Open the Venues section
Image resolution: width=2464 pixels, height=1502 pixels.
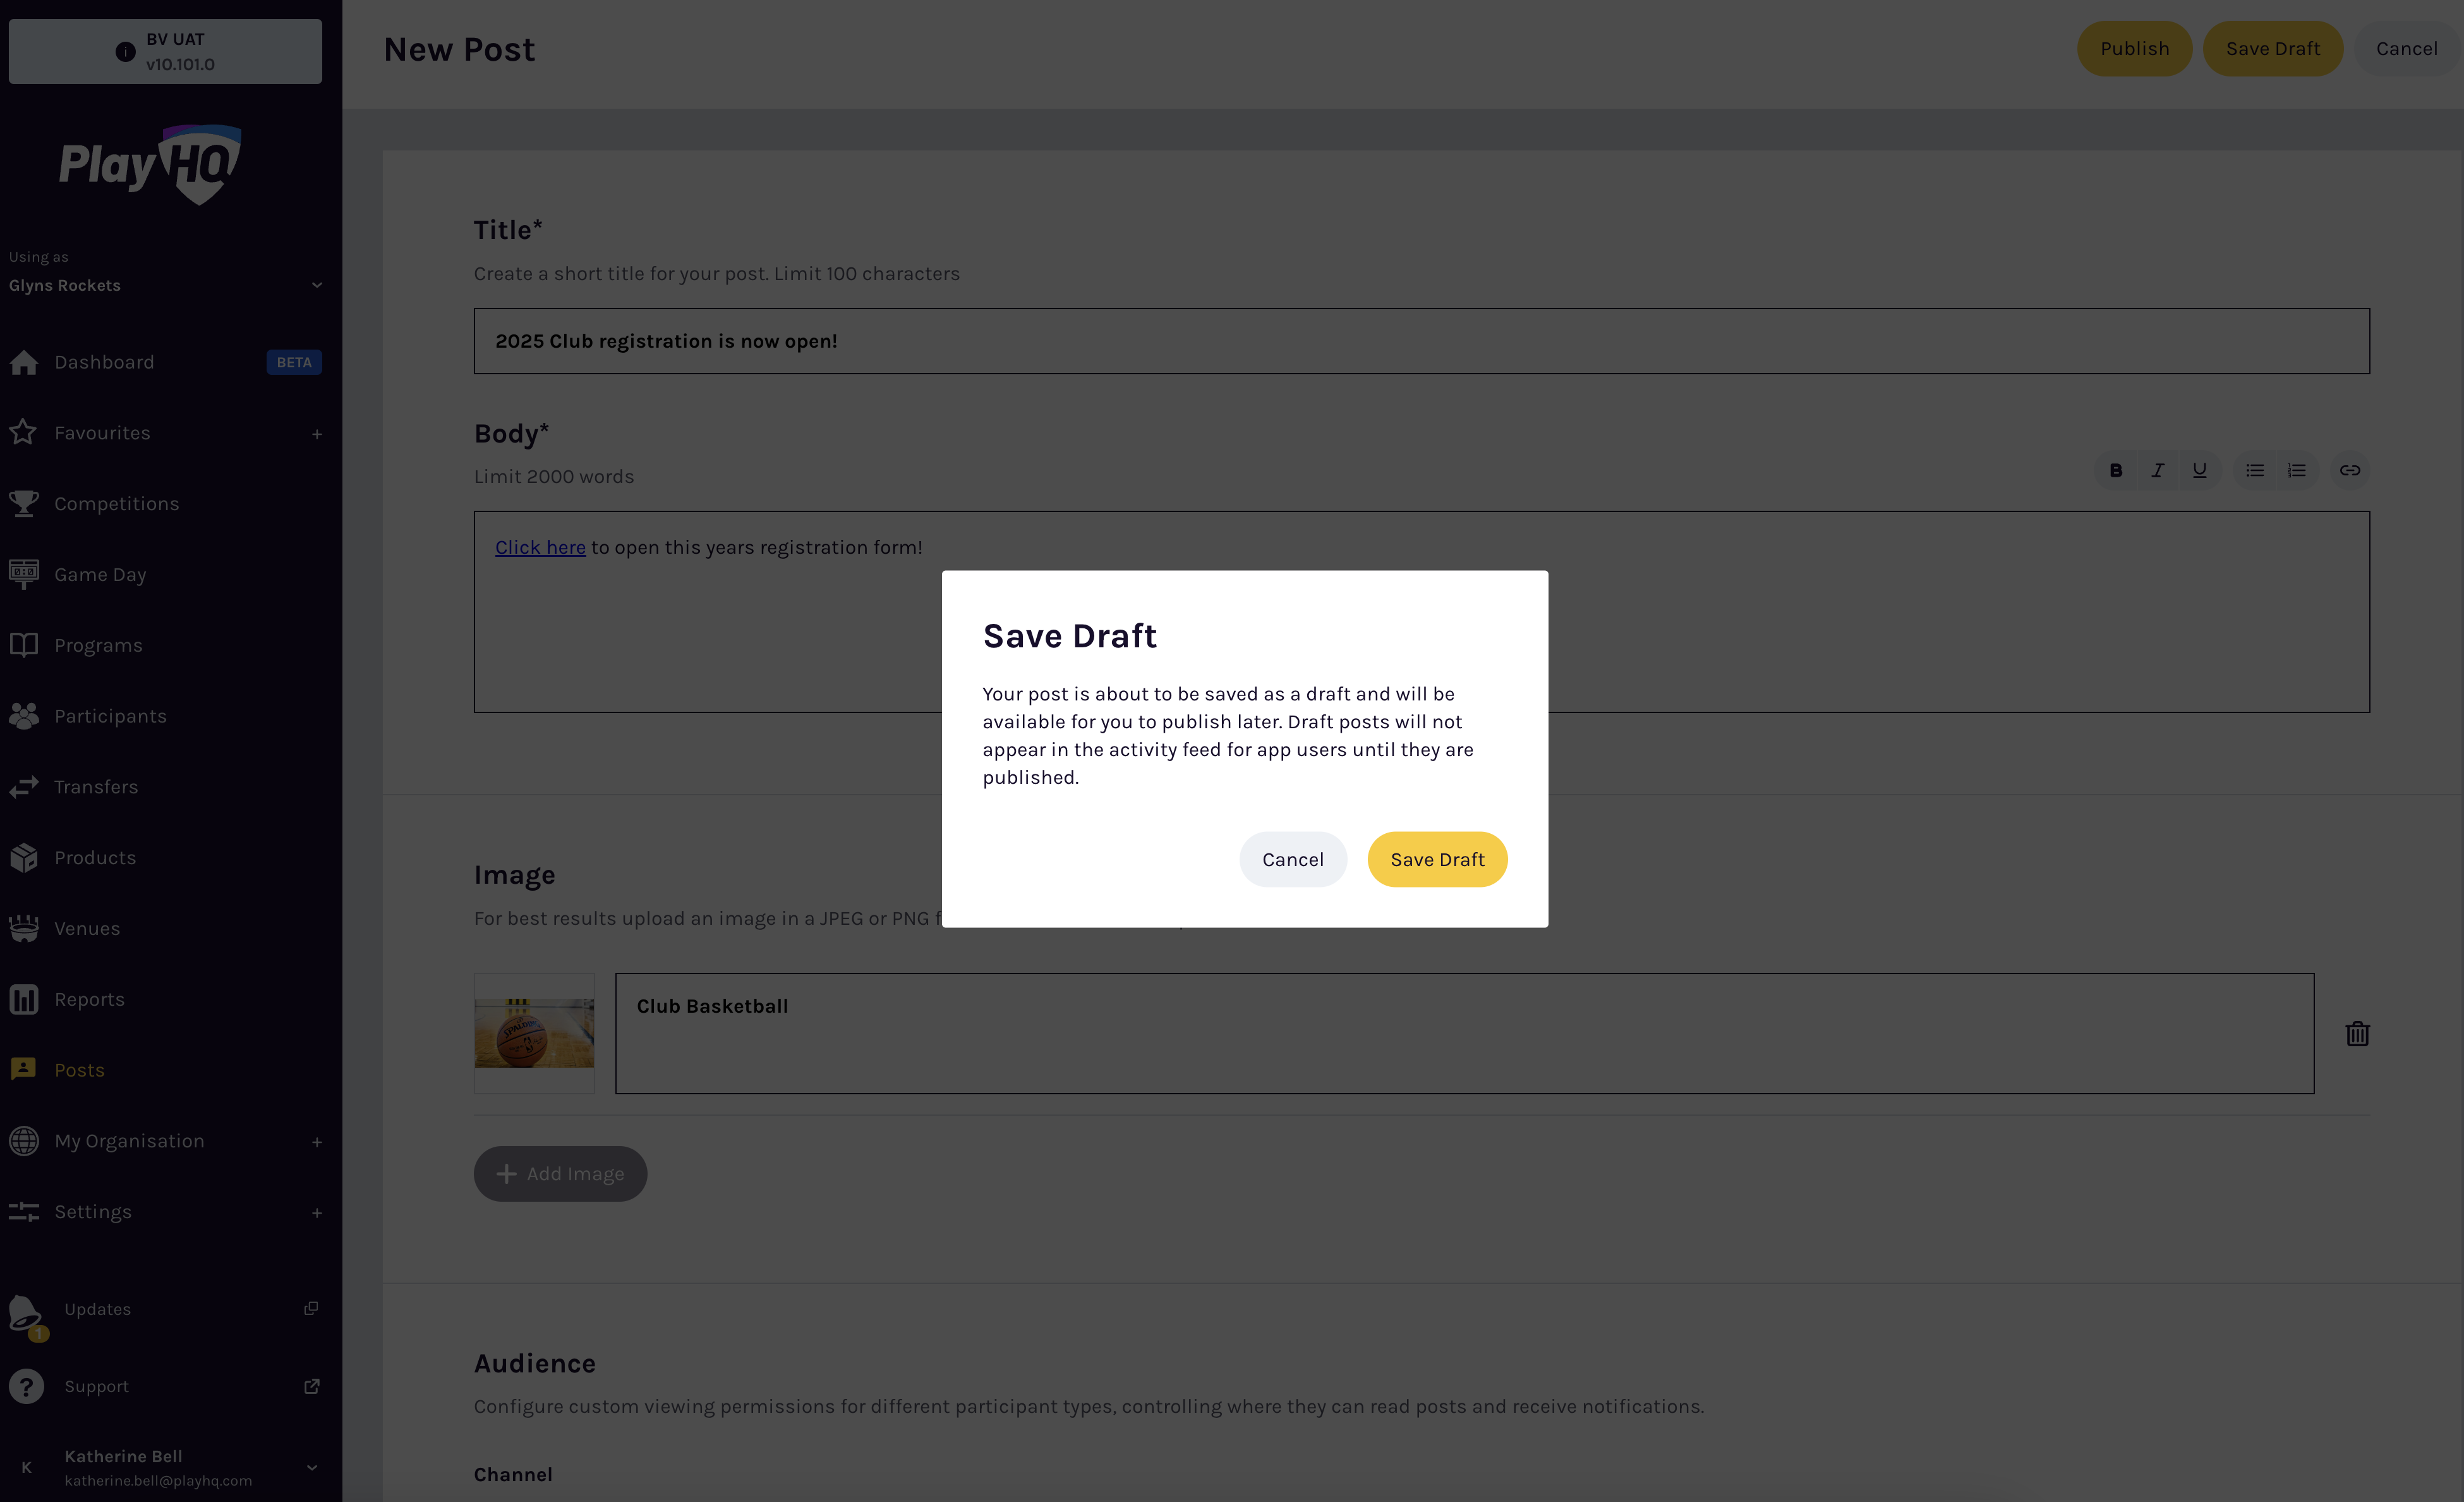[87, 927]
